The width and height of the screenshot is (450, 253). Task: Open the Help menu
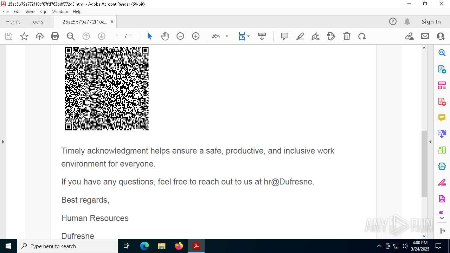click(77, 12)
